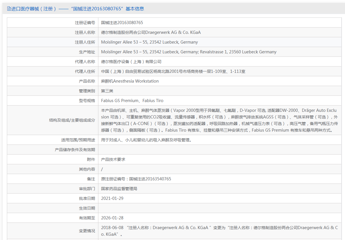Viewport: 345px width, 240px height.
Task: Click the 结构及组成/主要组成成分 label
Action: (x=72, y=120)
